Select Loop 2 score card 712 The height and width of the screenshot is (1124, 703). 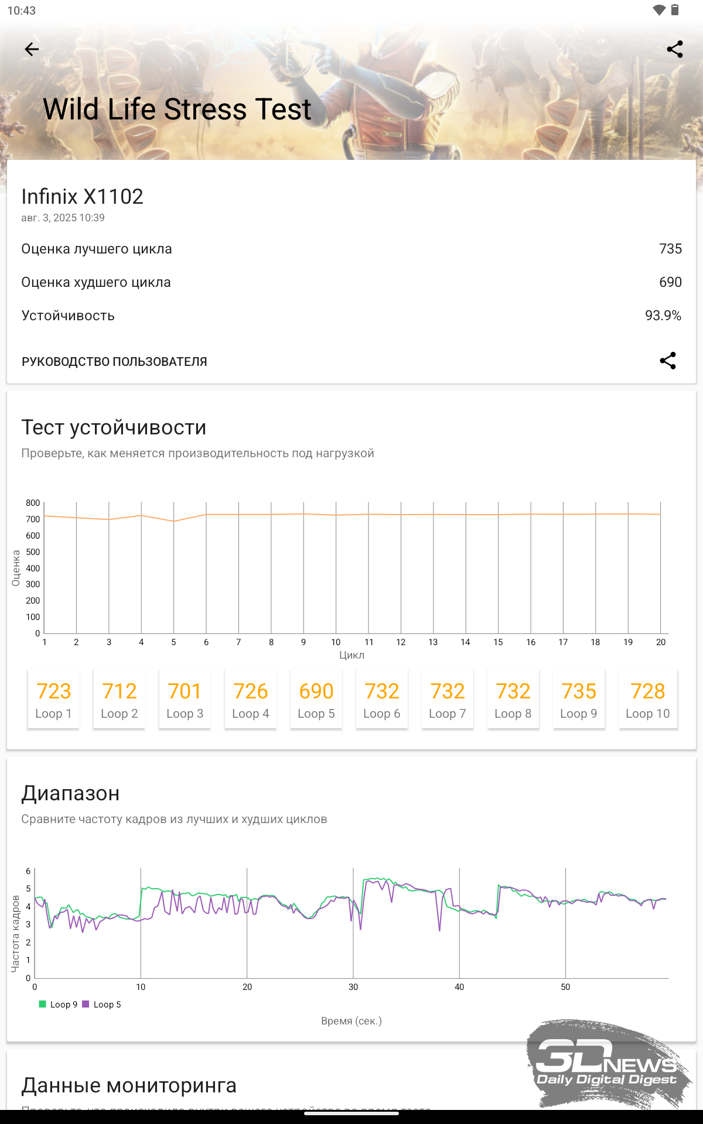(x=119, y=699)
